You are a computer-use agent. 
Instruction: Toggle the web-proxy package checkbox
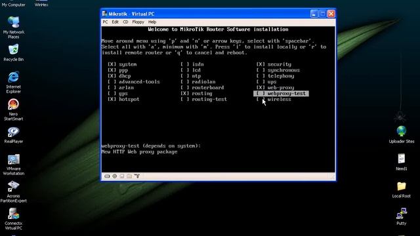[261, 87]
